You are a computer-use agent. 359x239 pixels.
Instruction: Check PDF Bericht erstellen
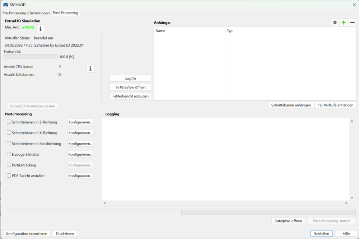(x=9, y=175)
